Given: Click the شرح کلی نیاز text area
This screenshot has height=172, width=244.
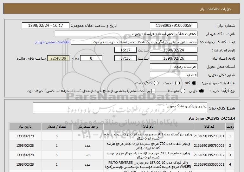Looking at the screenshot, I should click(120, 108).
